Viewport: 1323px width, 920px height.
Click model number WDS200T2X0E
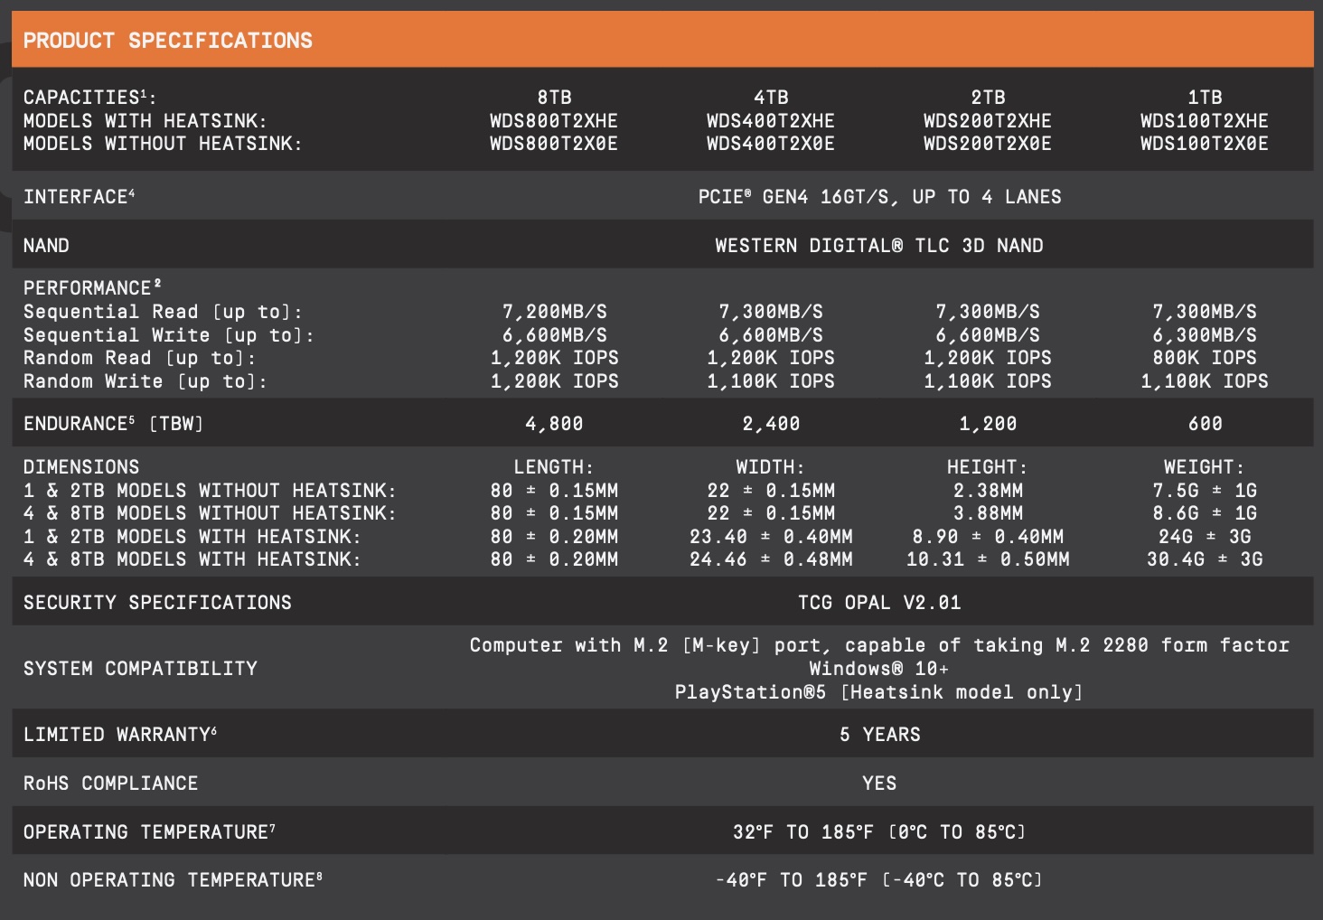[988, 144]
